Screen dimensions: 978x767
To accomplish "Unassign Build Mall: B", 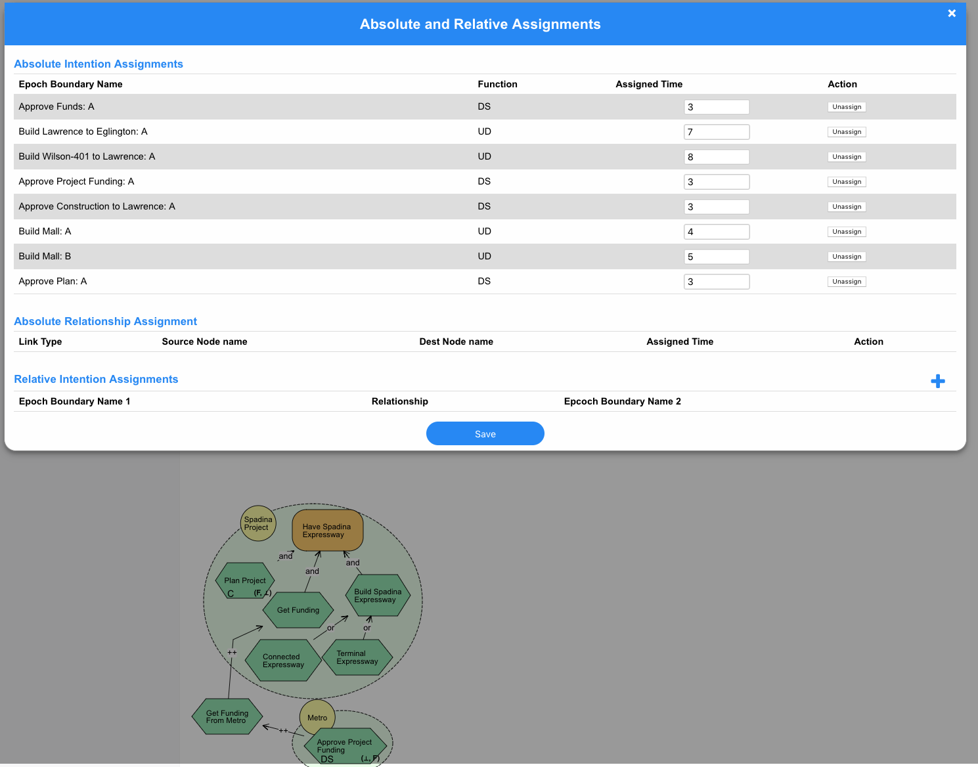I will pyautogui.click(x=847, y=257).
